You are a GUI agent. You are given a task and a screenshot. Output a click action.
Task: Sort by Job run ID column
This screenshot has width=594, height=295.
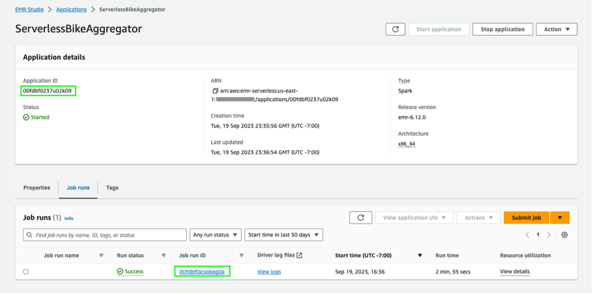(241, 256)
